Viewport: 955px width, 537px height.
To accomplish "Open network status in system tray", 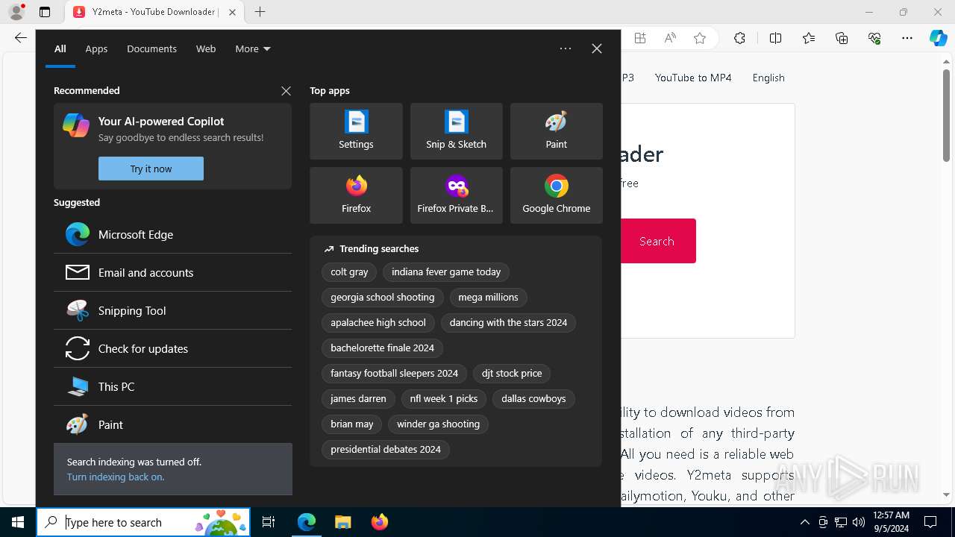I will (841, 522).
